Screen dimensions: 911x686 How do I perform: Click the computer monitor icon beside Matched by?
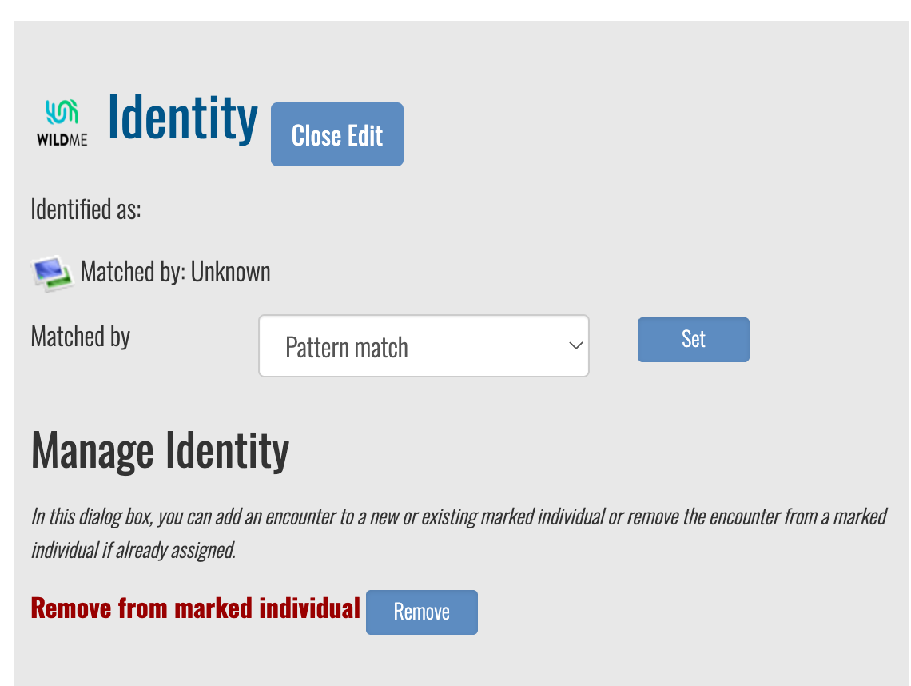(52, 273)
